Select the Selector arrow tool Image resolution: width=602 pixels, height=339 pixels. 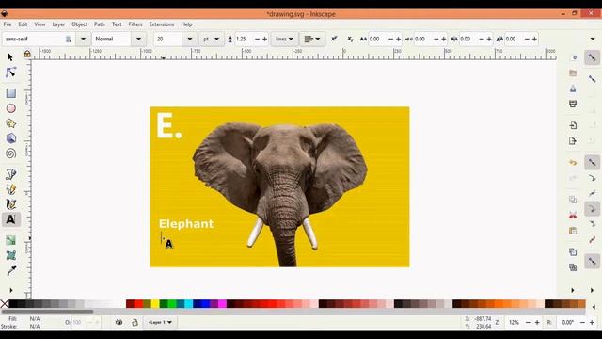tap(10, 57)
